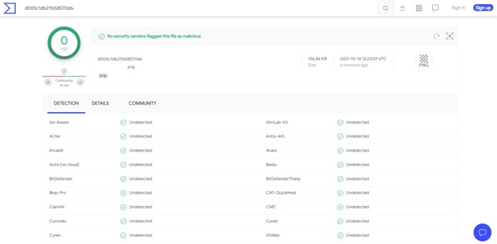
Task: Vote malicious with the X button
Action: pyautogui.click(x=48, y=82)
